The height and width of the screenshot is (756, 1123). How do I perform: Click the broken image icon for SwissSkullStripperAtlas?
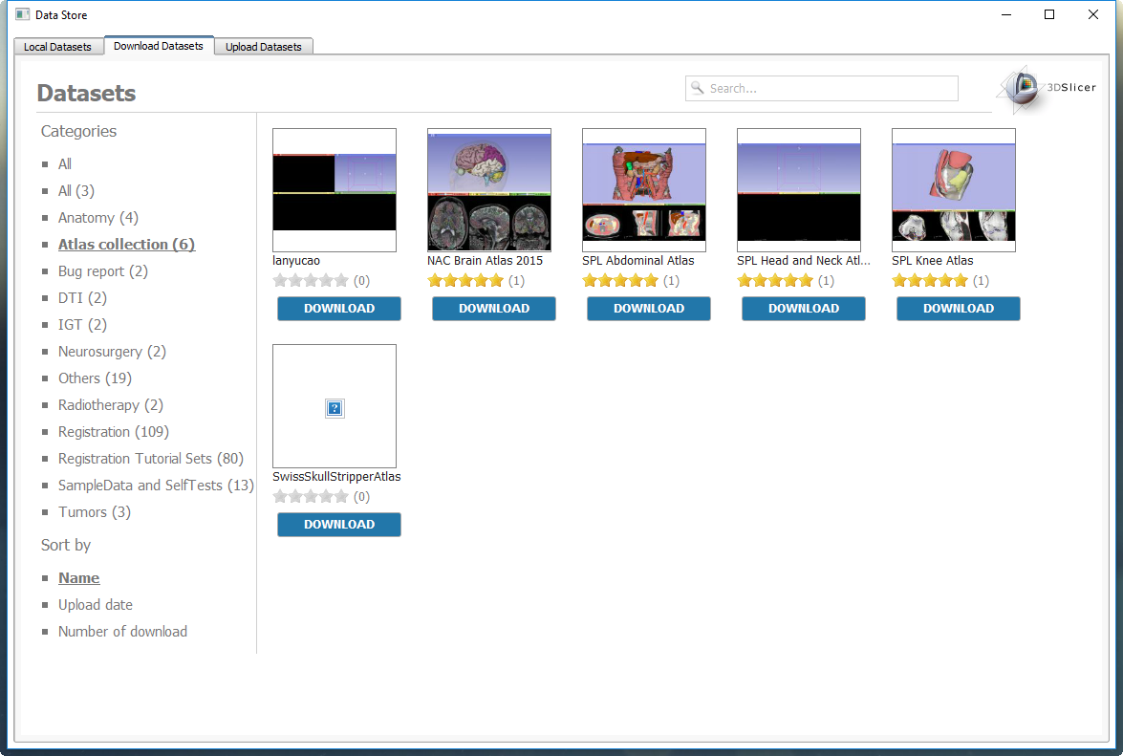(x=335, y=408)
